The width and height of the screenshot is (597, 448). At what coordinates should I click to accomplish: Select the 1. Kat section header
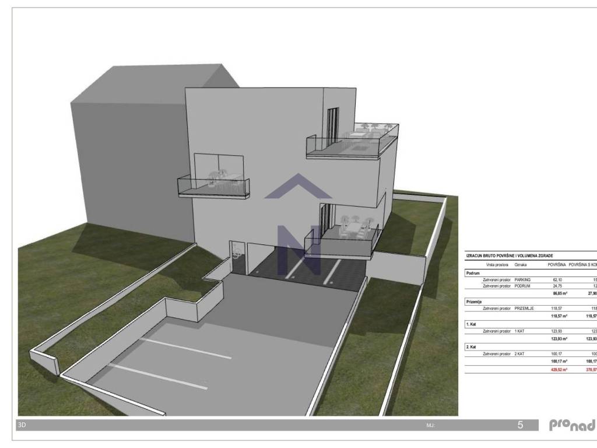471,323
